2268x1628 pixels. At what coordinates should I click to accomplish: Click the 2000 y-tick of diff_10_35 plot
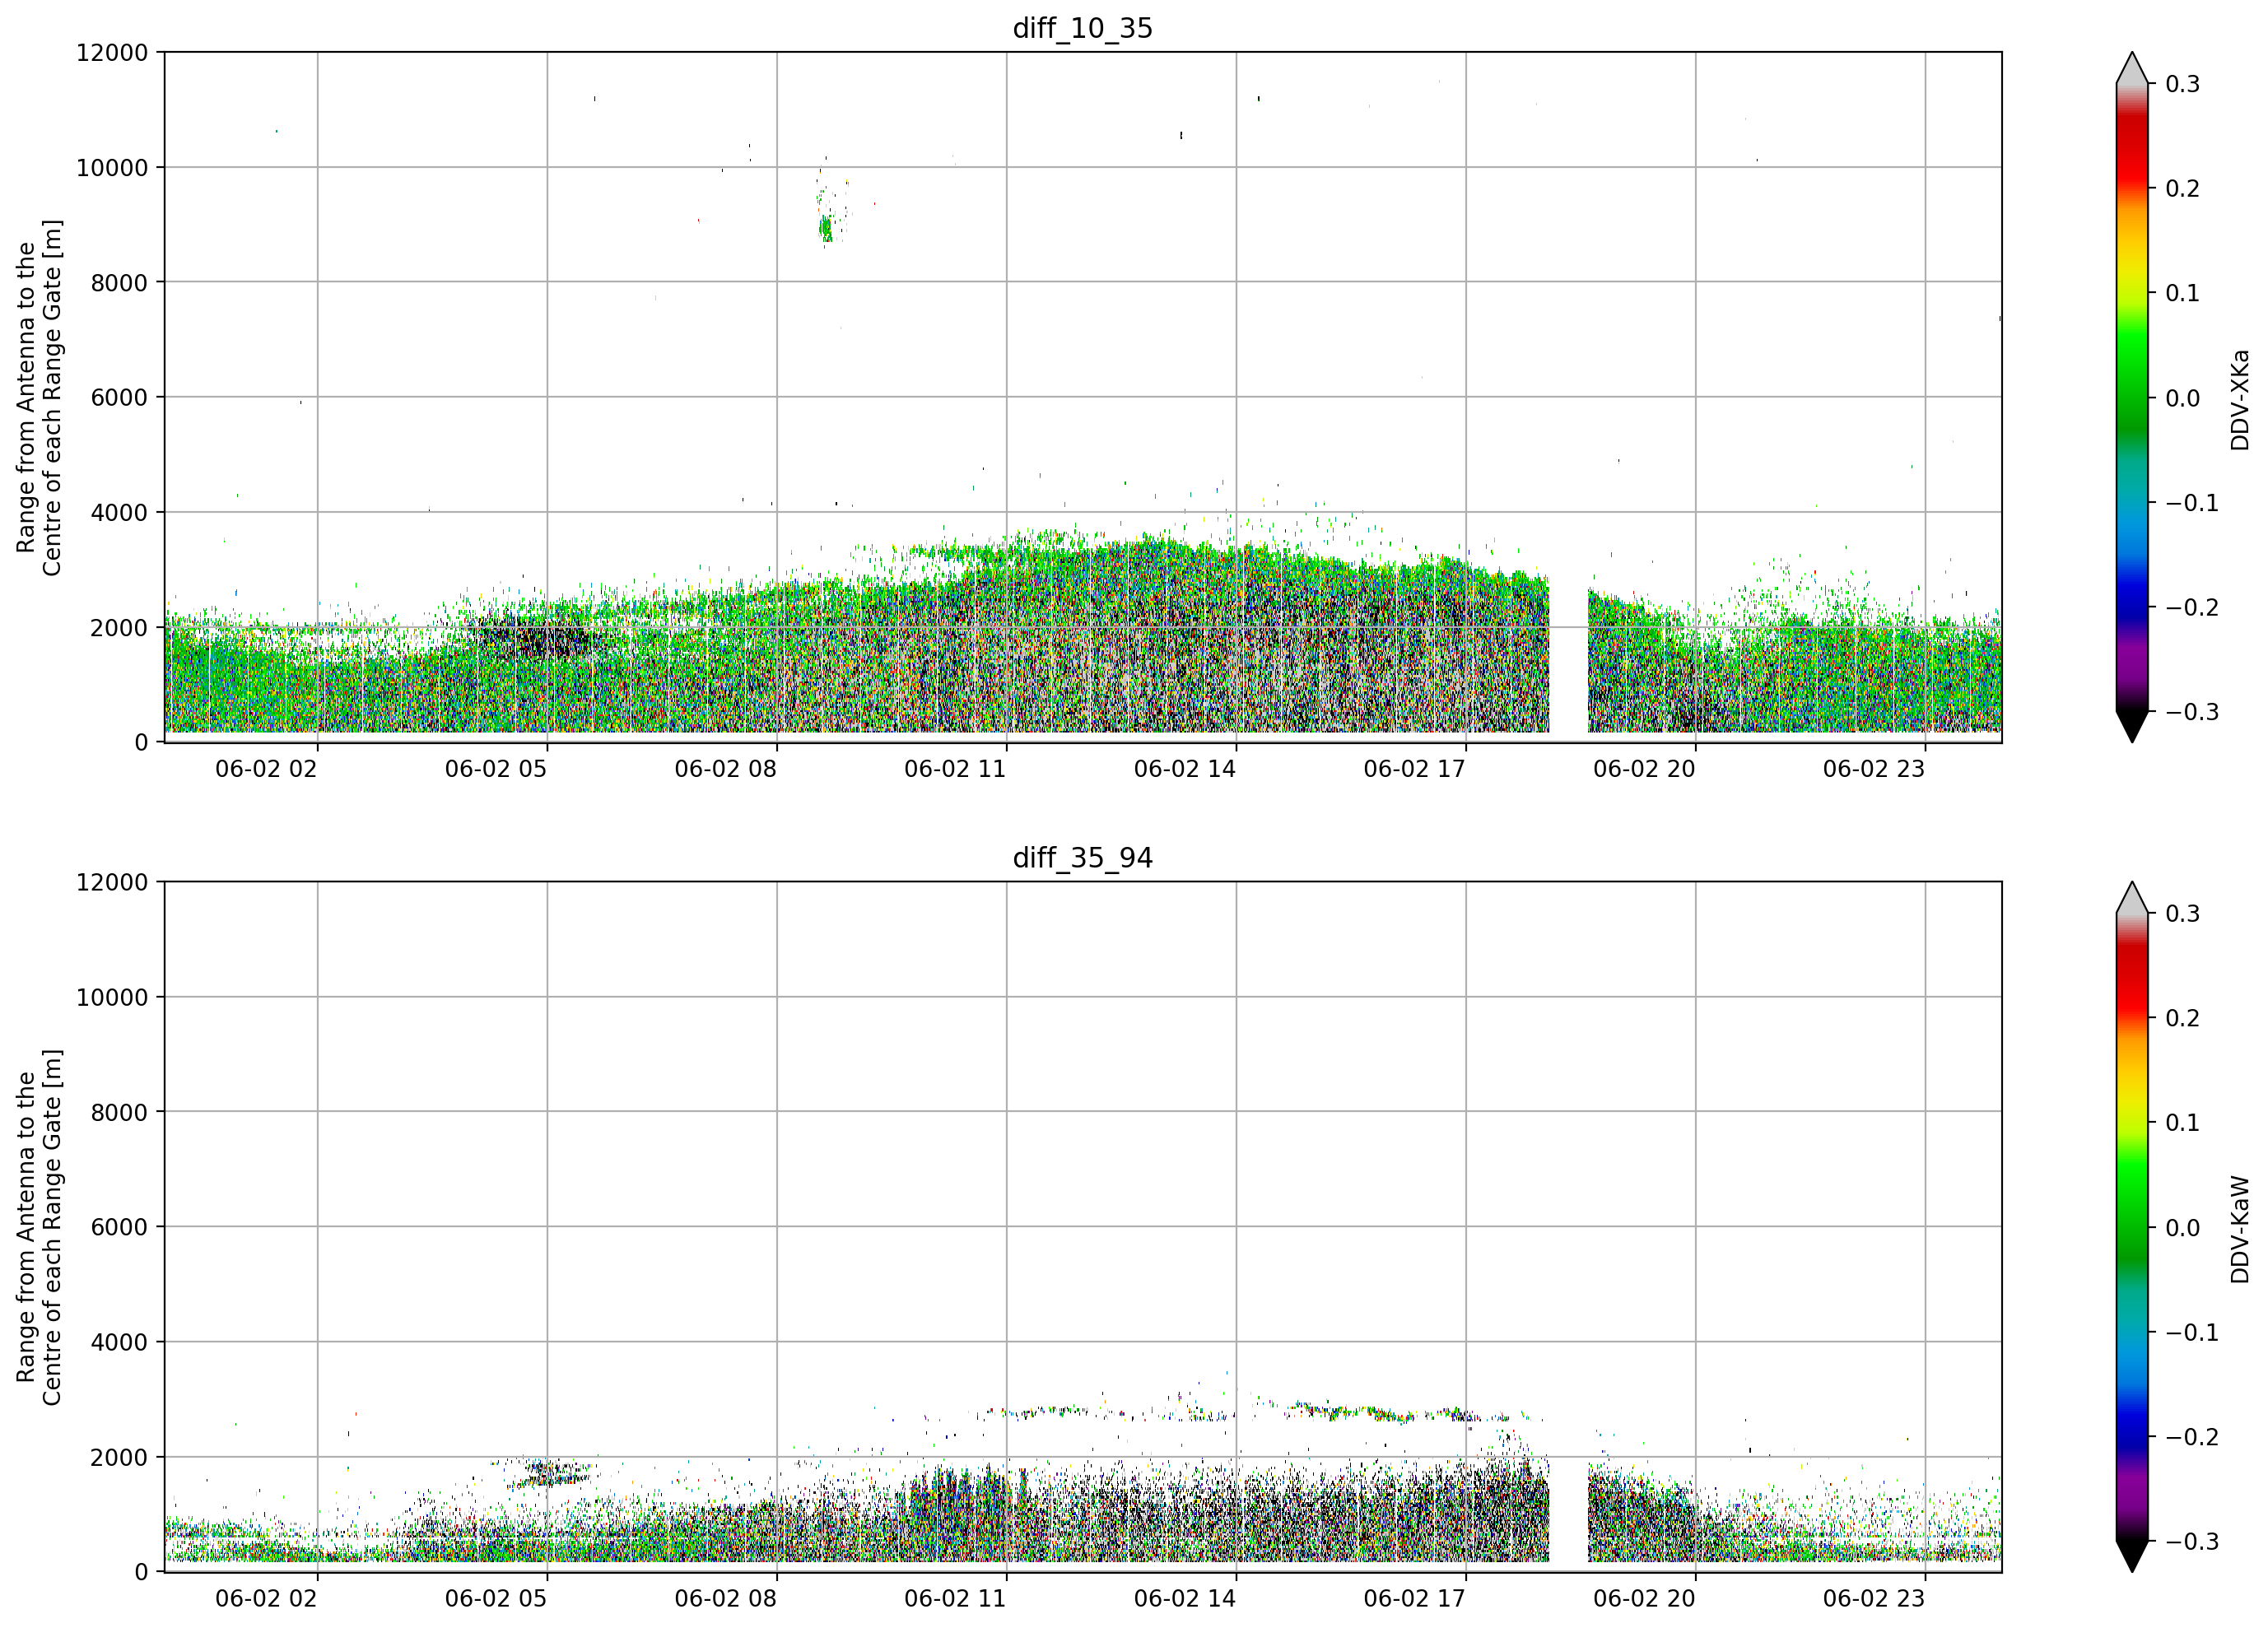point(119,627)
